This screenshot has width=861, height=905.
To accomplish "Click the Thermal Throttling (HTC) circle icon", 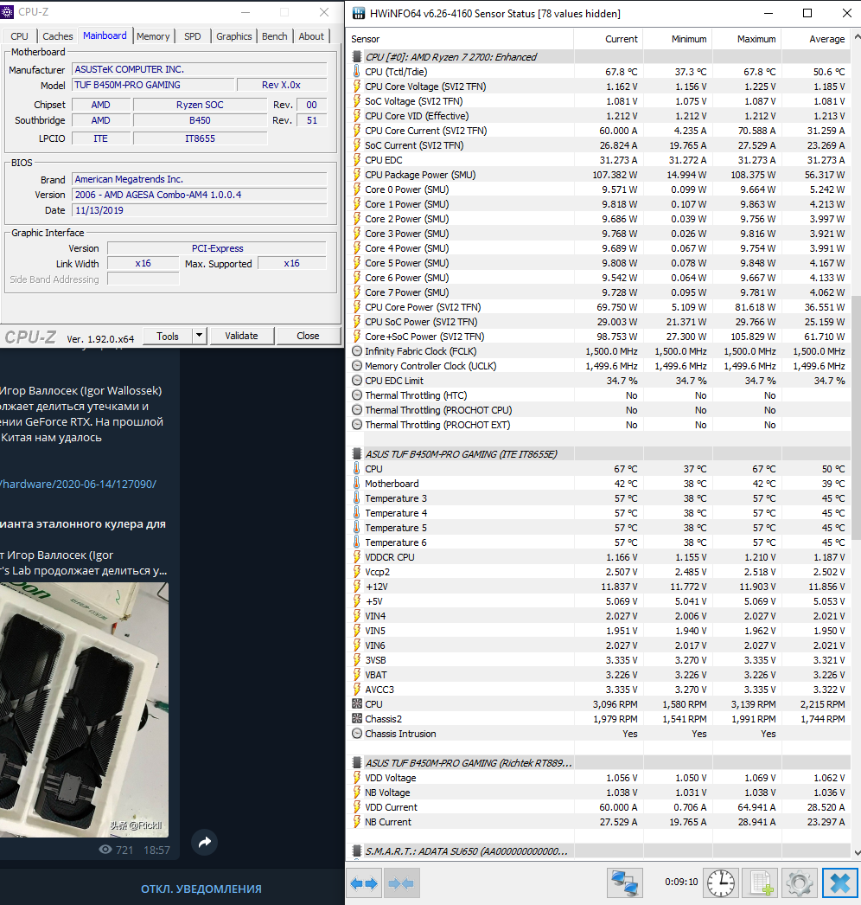I will (x=356, y=395).
